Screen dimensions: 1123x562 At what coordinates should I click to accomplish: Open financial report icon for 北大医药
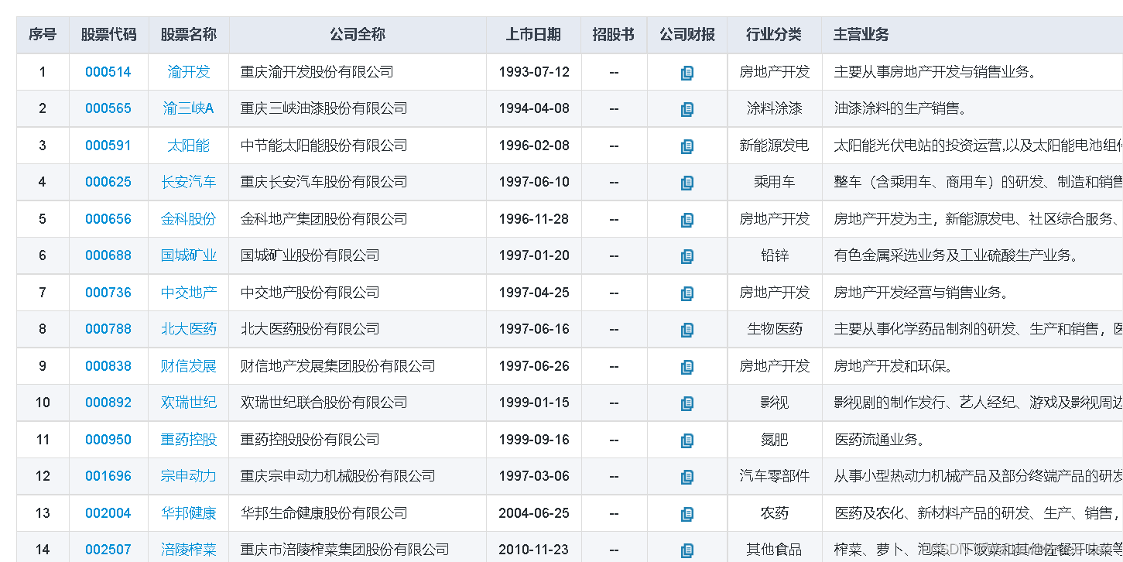(687, 330)
